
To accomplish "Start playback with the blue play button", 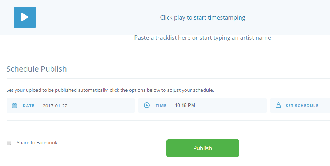I will (x=25, y=17).
